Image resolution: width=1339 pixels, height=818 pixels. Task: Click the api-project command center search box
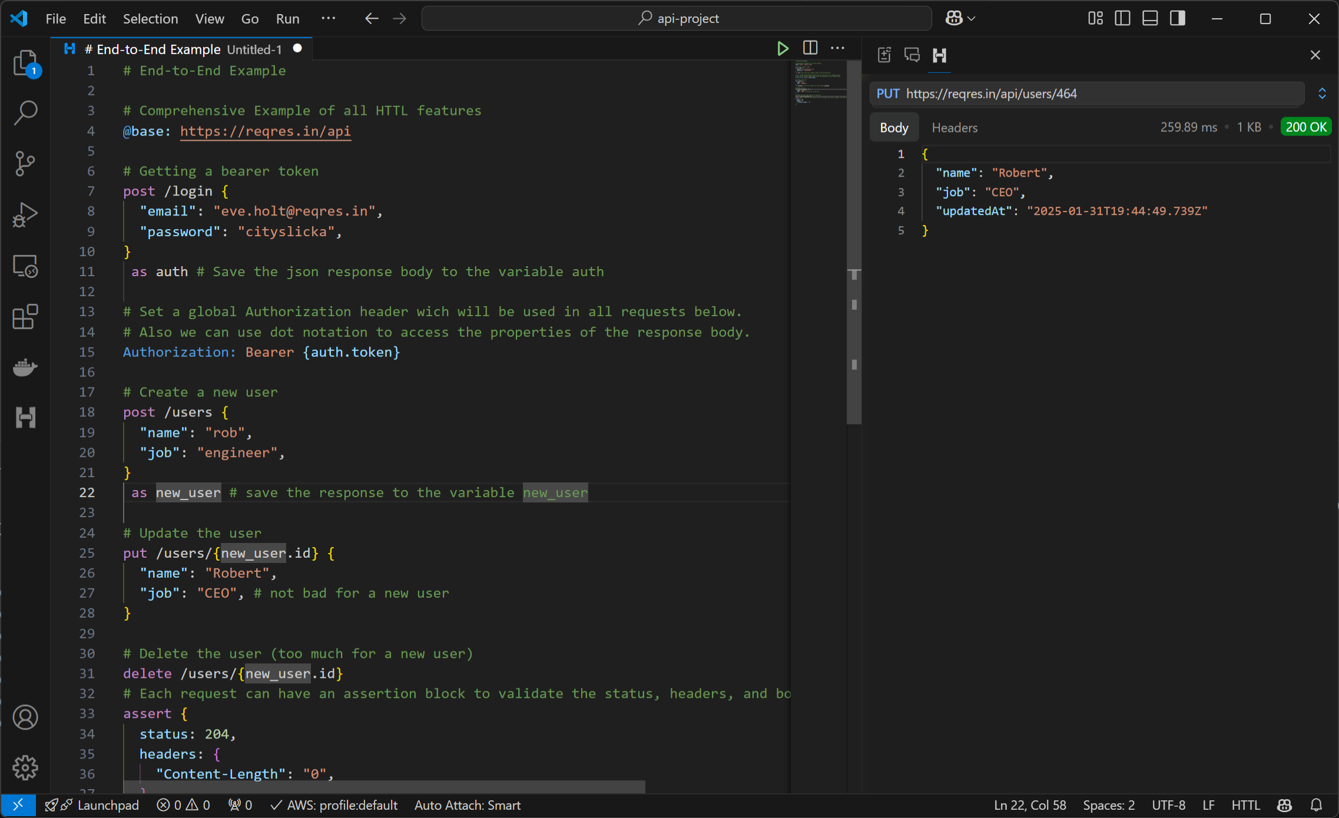(677, 18)
